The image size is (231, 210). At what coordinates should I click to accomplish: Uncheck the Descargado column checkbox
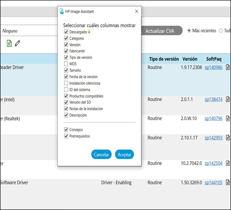tap(66, 32)
